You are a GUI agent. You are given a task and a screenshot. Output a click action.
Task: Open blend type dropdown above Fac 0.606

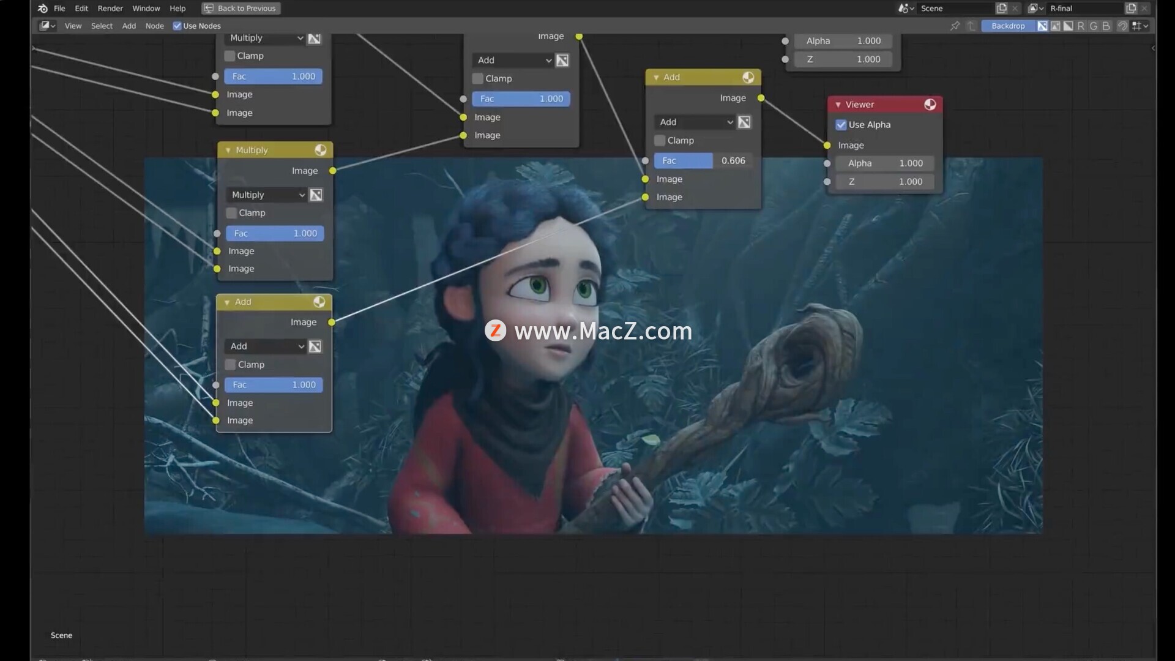(x=695, y=122)
